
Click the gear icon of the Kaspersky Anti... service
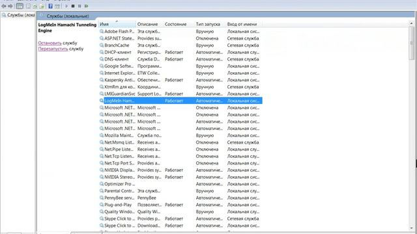[102, 80]
